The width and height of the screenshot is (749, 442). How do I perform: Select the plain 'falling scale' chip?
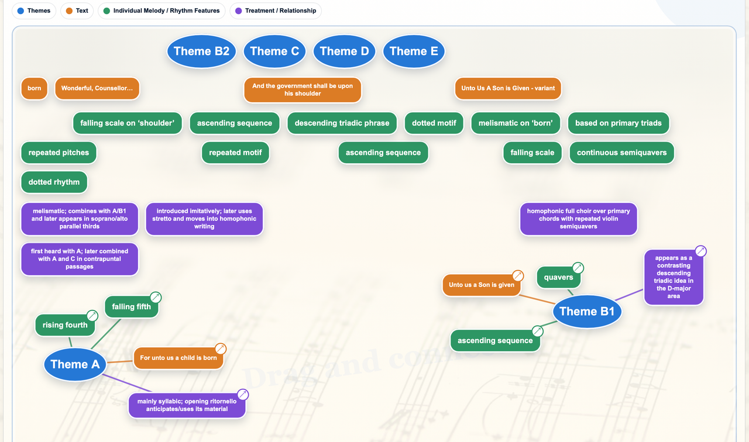(x=532, y=153)
